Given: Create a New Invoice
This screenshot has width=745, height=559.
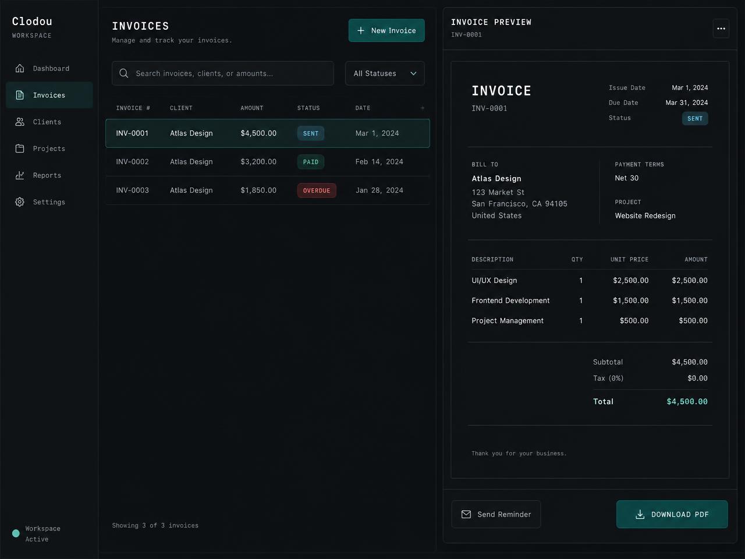Looking at the screenshot, I should click(386, 30).
